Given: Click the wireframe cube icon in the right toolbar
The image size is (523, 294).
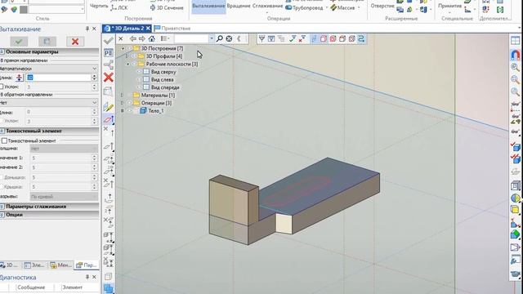Looking at the screenshot, I should [x=516, y=185].
